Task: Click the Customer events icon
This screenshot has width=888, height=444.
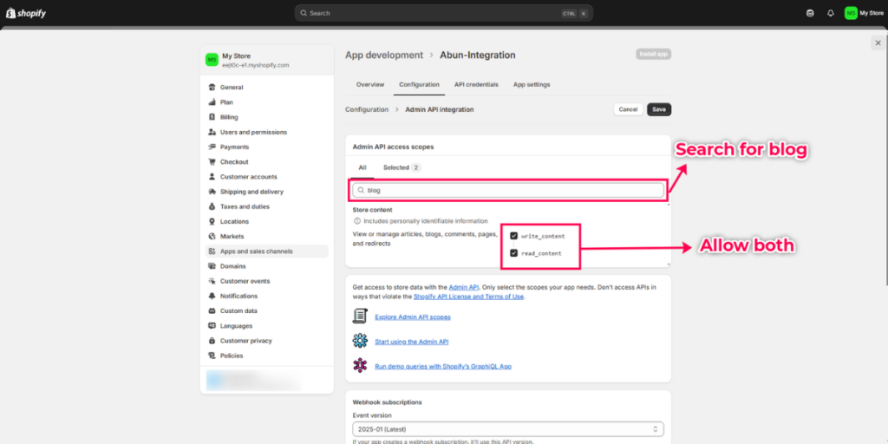Action: [x=212, y=282]
